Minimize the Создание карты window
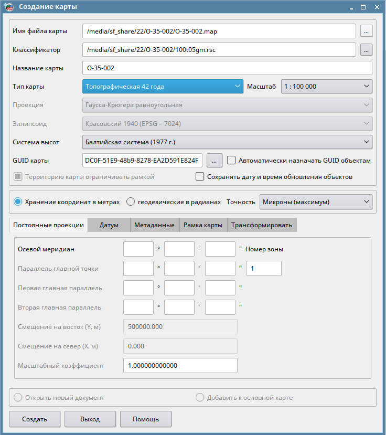The image size is (386, 435). point(350,7)
